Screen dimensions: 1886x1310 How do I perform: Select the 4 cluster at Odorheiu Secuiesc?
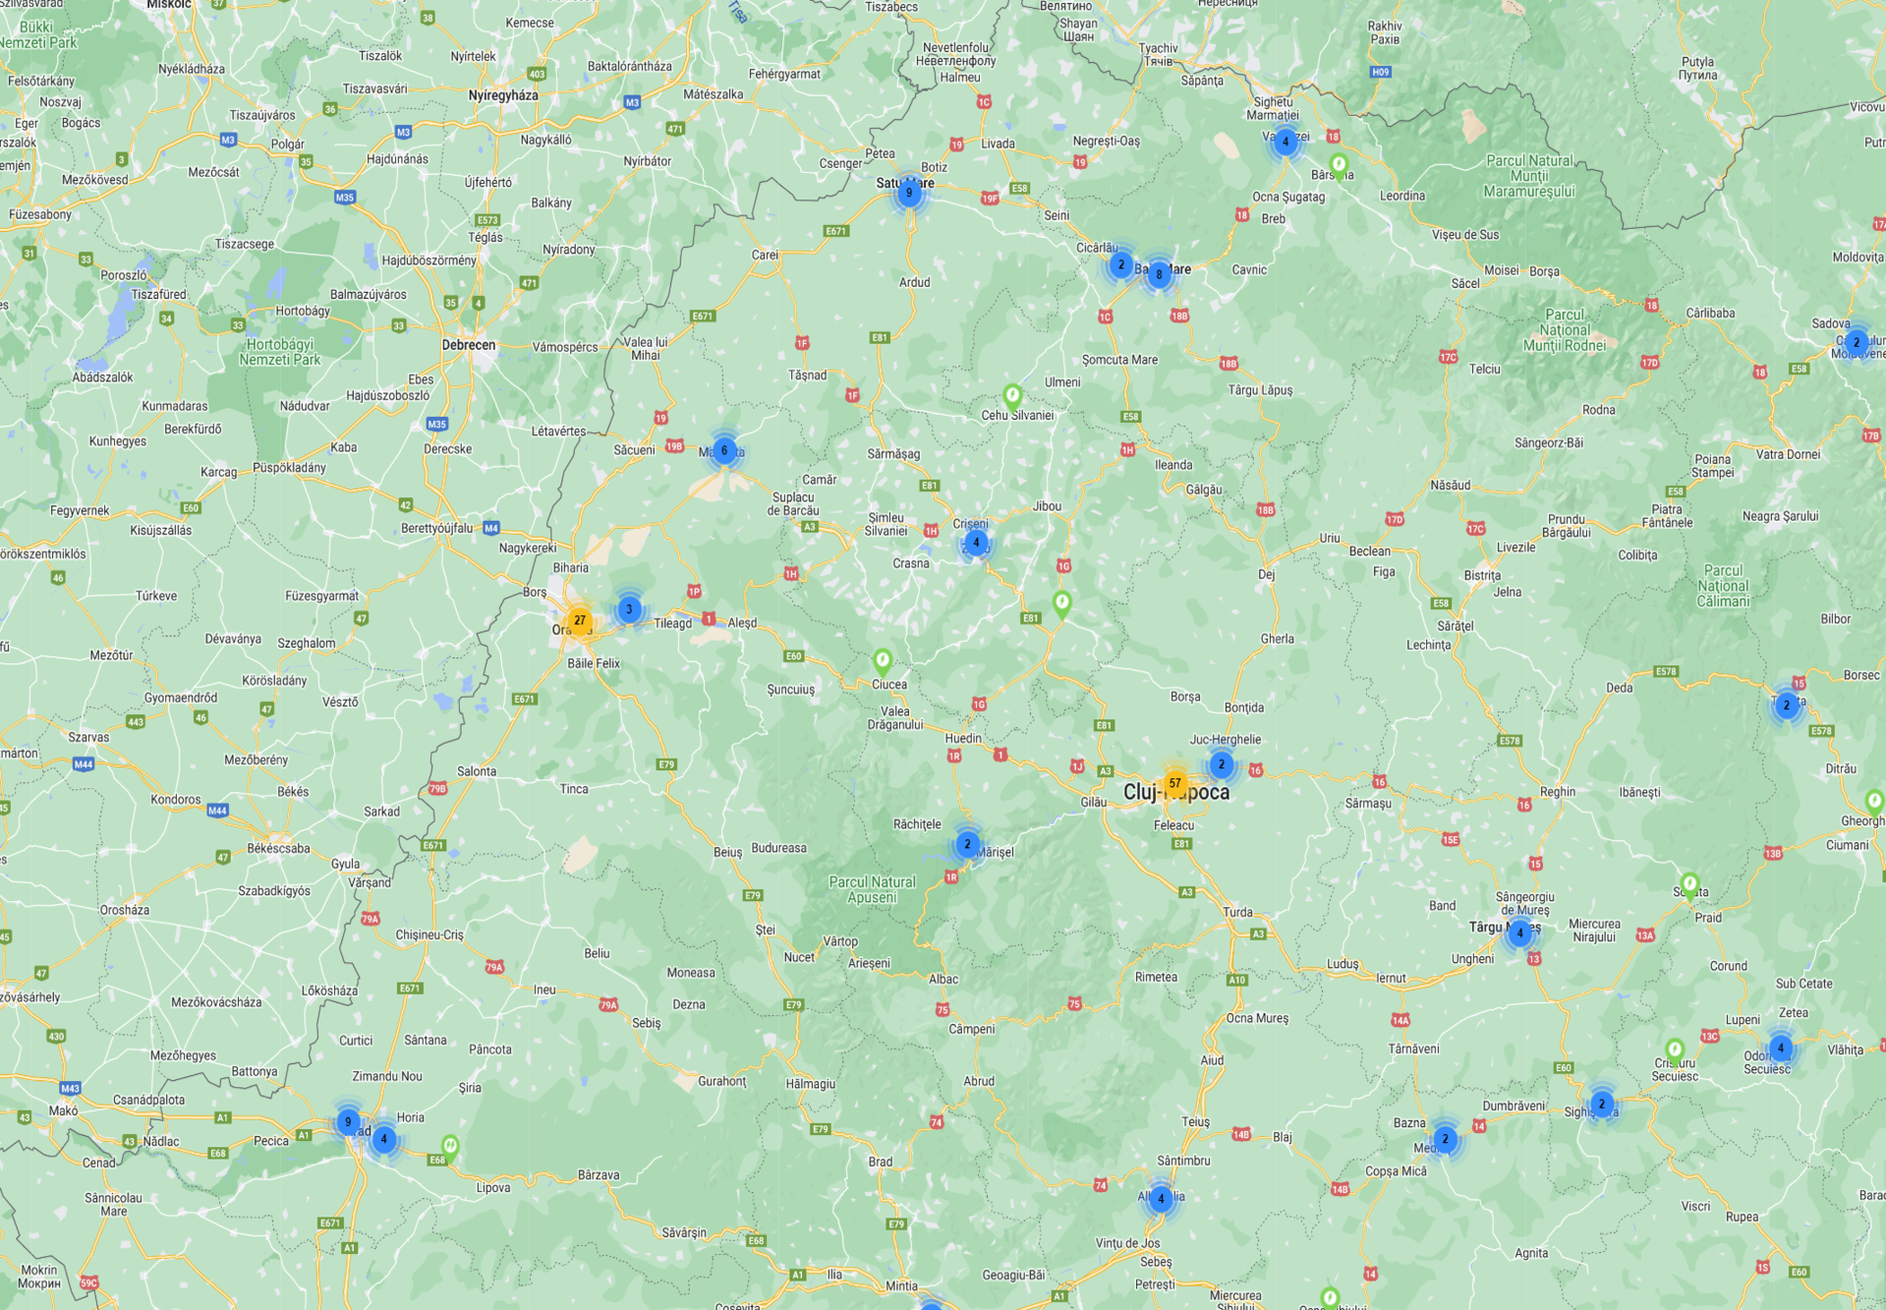[x=1780, y=1048]
